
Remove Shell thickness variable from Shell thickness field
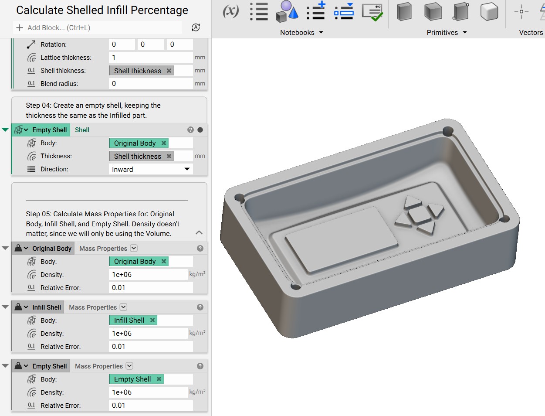(169, 71)
